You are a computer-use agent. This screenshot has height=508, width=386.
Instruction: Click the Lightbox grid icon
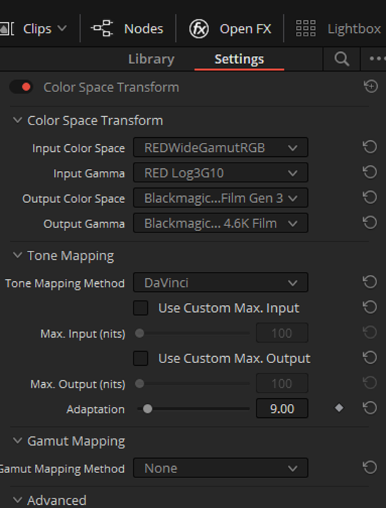(x=306, y=29)
